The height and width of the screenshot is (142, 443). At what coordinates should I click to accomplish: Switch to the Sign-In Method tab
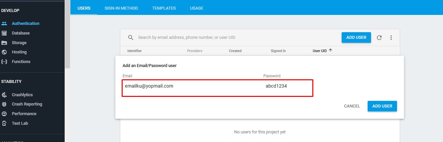coord(121,8)
